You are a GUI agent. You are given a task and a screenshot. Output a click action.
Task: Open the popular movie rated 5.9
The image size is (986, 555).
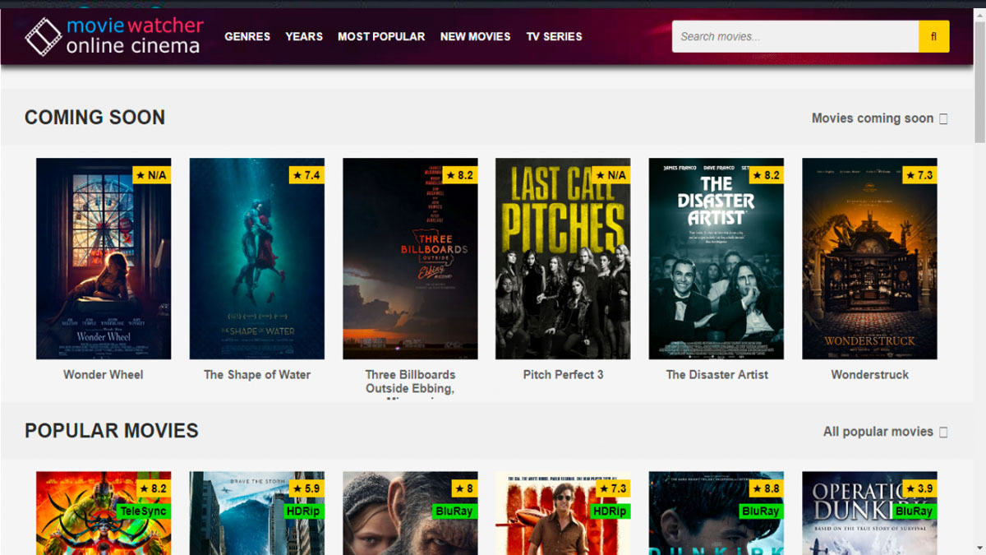click(x=257, y=513)
